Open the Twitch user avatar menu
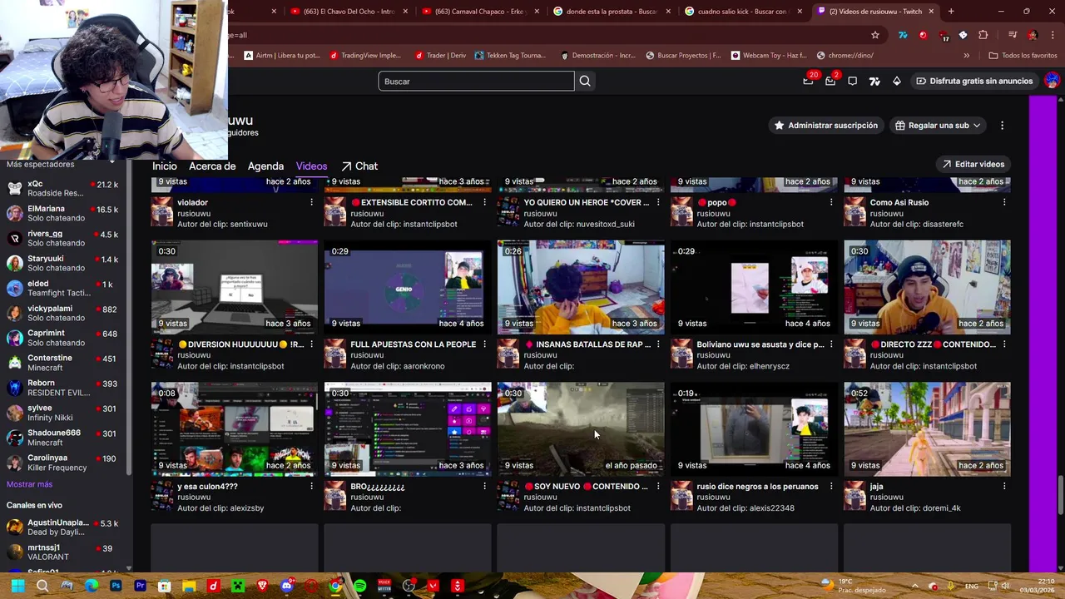 point(1052,81)
